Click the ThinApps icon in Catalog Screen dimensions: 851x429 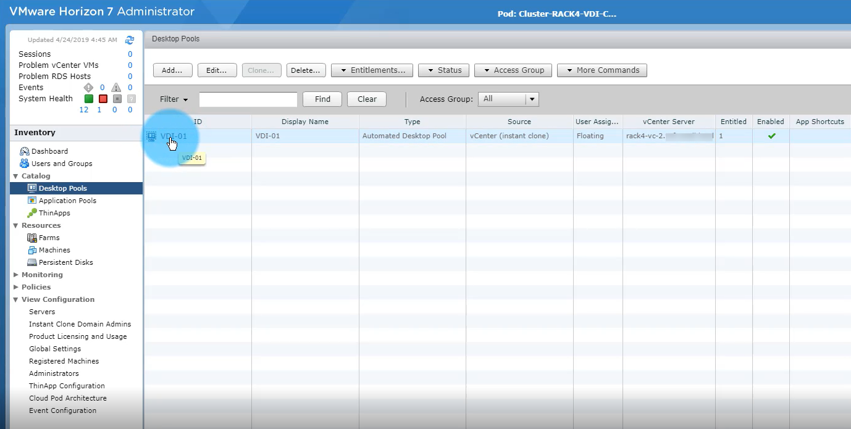pyautogui.click(x=32, y=213)
